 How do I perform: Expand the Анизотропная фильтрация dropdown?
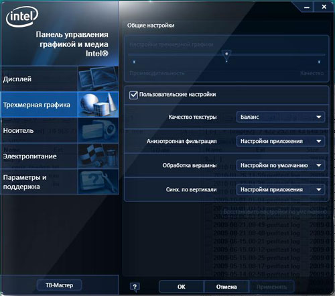[281, 141]
